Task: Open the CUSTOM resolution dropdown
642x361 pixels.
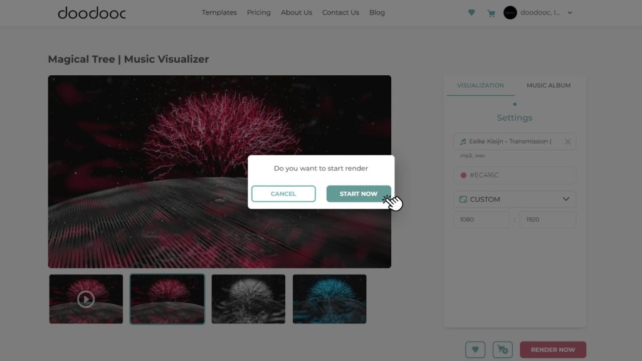Action: [514, 199]
